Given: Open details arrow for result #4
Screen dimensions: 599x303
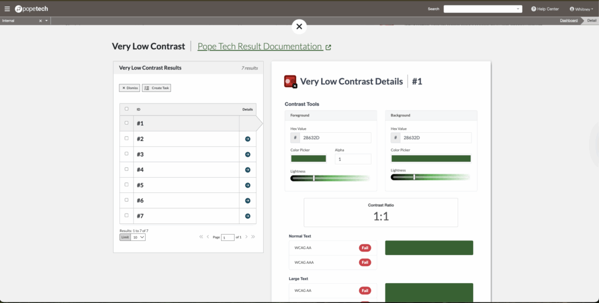Looking at the screenshot, I should [247, 170].
